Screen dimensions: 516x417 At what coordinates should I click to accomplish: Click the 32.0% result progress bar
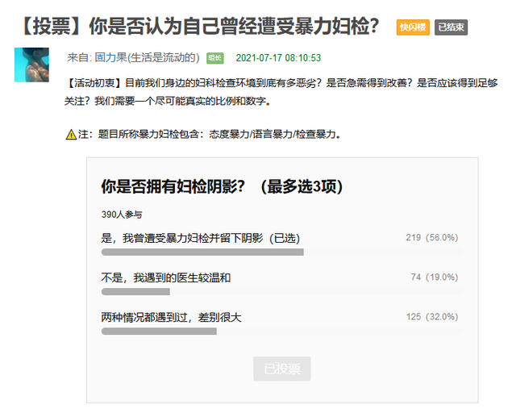tap(282, 332)
